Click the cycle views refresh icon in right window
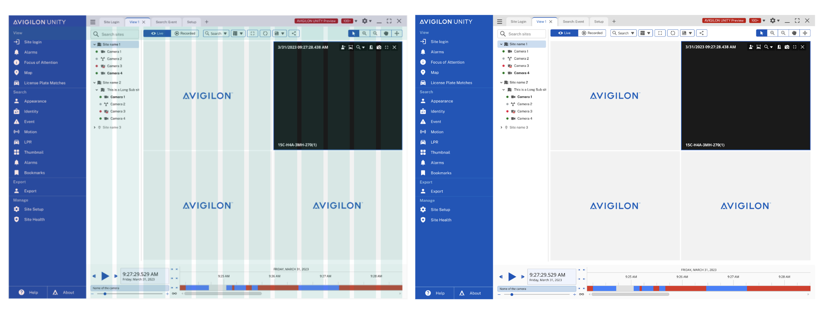The height and width of the screenshot is (311, 827). point(673,33)
